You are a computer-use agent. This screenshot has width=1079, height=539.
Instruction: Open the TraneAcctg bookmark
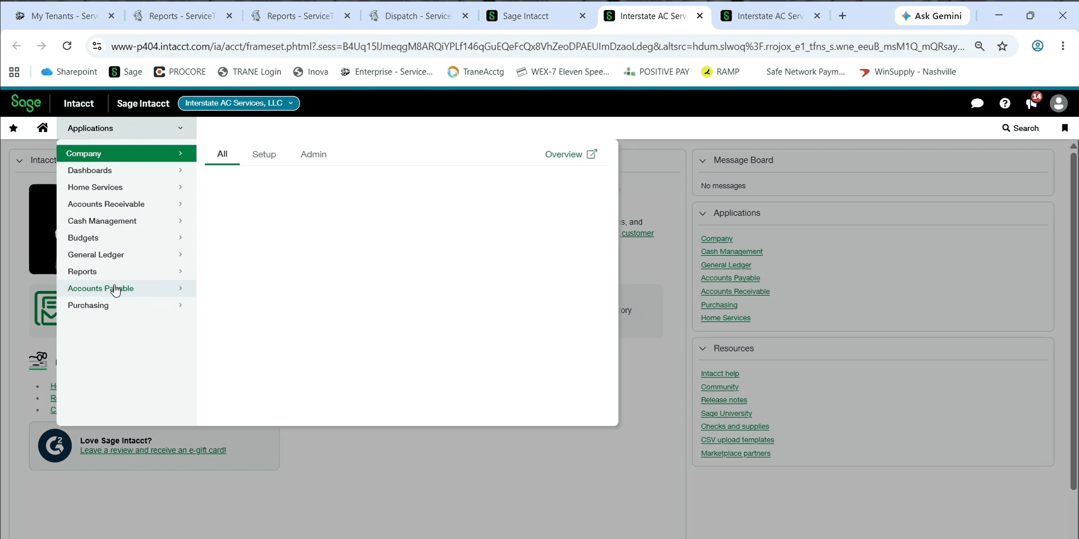476,72
